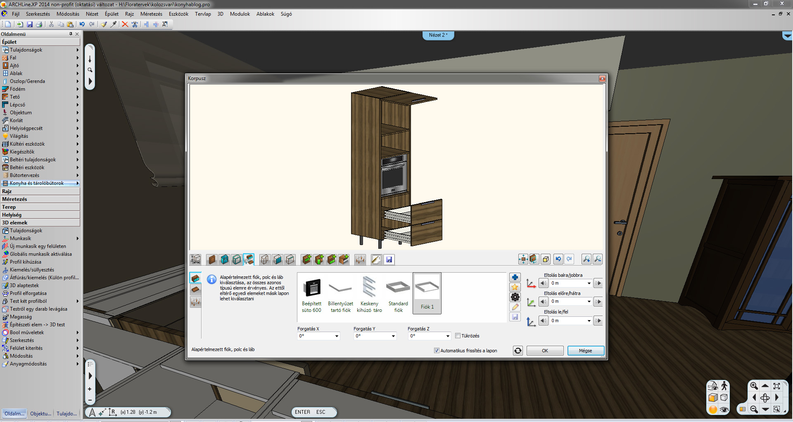Open the Épület menu in menu bar
This screenshot has height=422, width=793.
[112, 14]
